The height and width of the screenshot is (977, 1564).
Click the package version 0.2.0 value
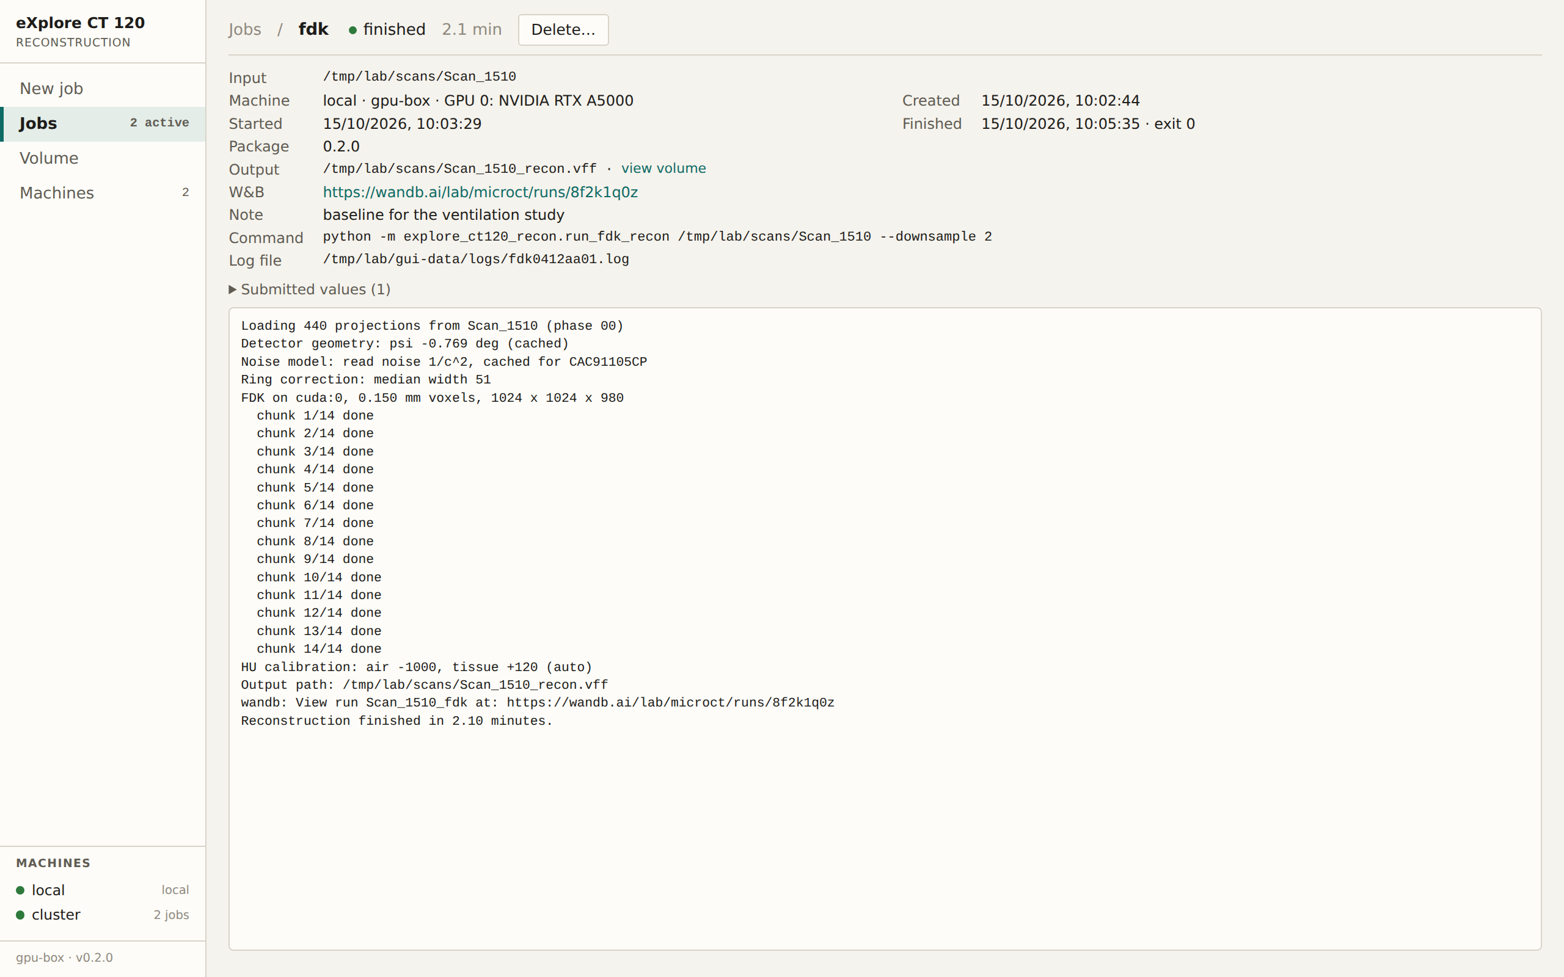342,147
